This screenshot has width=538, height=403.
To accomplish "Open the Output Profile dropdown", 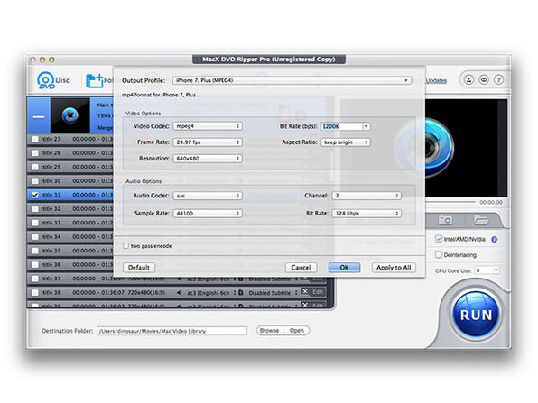I will [292, 80].
